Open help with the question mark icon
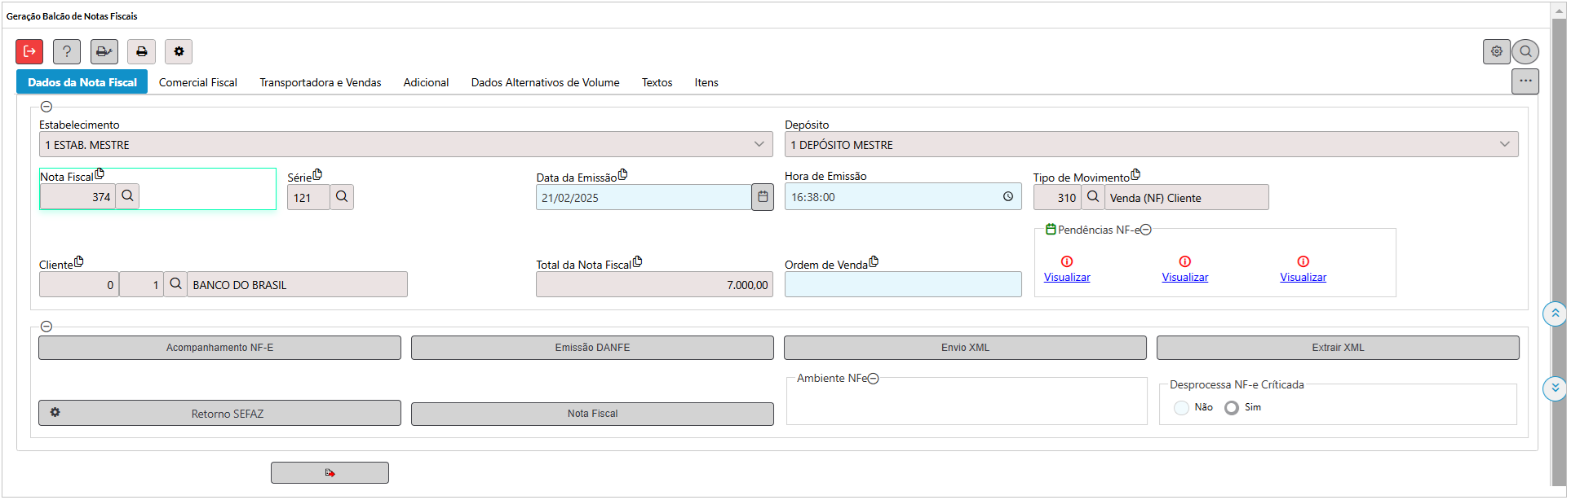The width and height of the screenshot is (1571, 500). pos(67,51)
